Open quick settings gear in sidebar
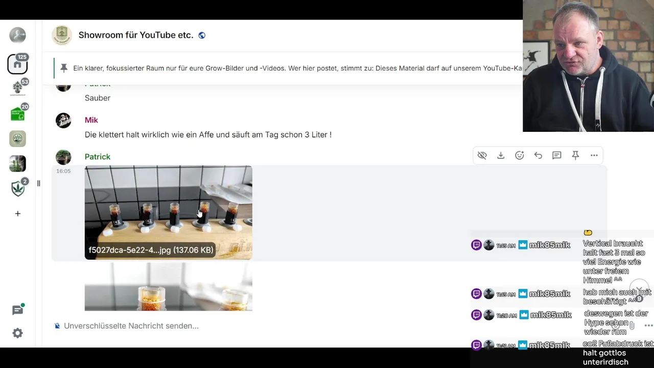654x368 pixels. pos(17,333)
